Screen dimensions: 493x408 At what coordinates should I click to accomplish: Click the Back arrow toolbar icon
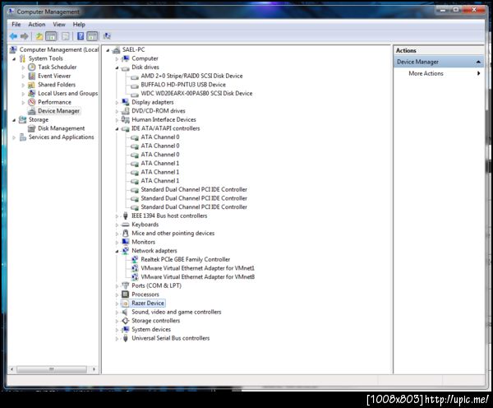coord(13,36)
